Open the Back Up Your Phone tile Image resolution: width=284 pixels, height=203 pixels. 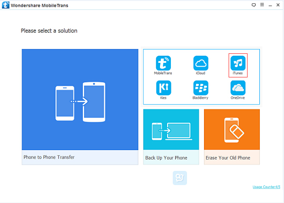(x=171, y=137)
